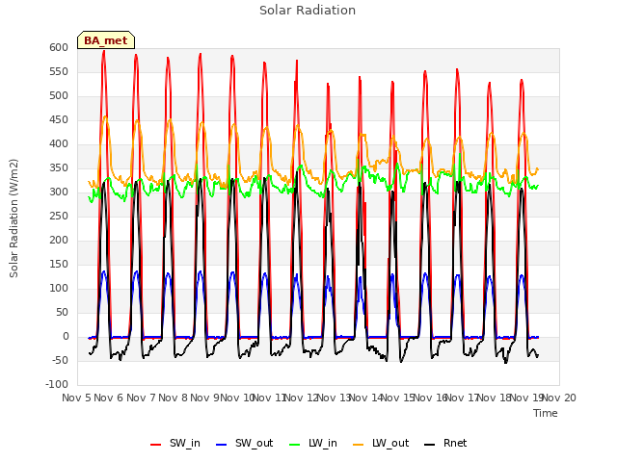The height and width of the screenshot is (462, 617).
Task: Click the -100 y-axis tick label
Action: click(x=57, y=385)
